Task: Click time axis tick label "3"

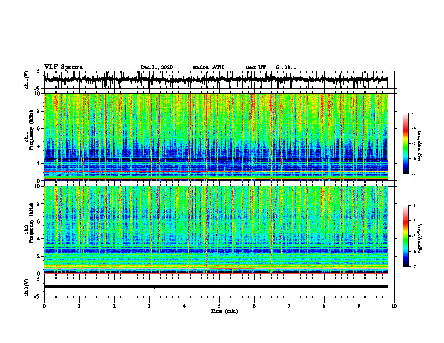Action: coord(149,306)
